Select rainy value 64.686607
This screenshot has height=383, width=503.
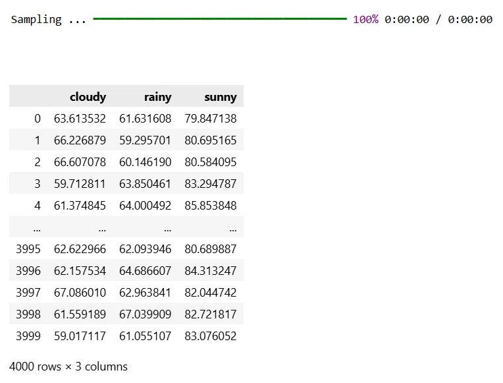click(146, 271)
